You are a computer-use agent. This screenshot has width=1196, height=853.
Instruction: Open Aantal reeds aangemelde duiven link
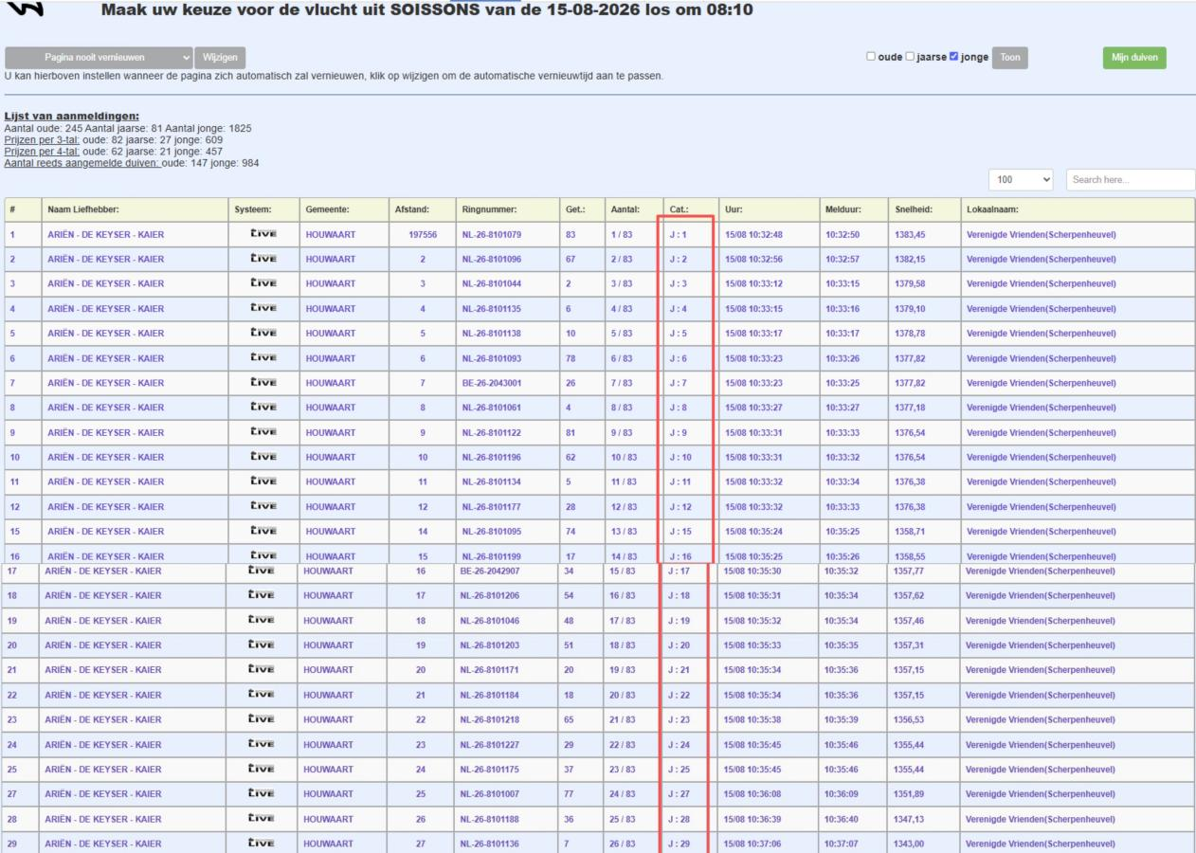pos(81,163)
